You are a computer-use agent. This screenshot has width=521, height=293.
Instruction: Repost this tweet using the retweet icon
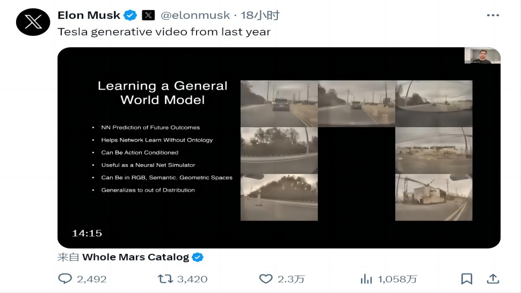click(x=165, y=279)
